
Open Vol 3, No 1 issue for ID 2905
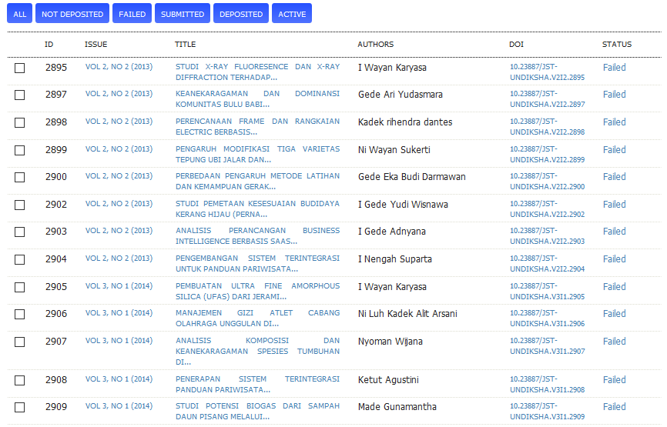(x=119, y=286)
